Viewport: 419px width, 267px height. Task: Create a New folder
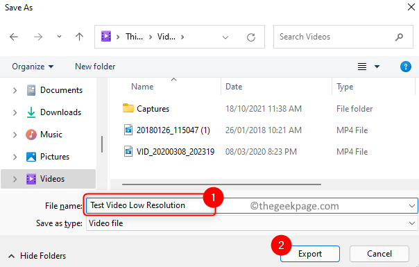coord(95,67)
